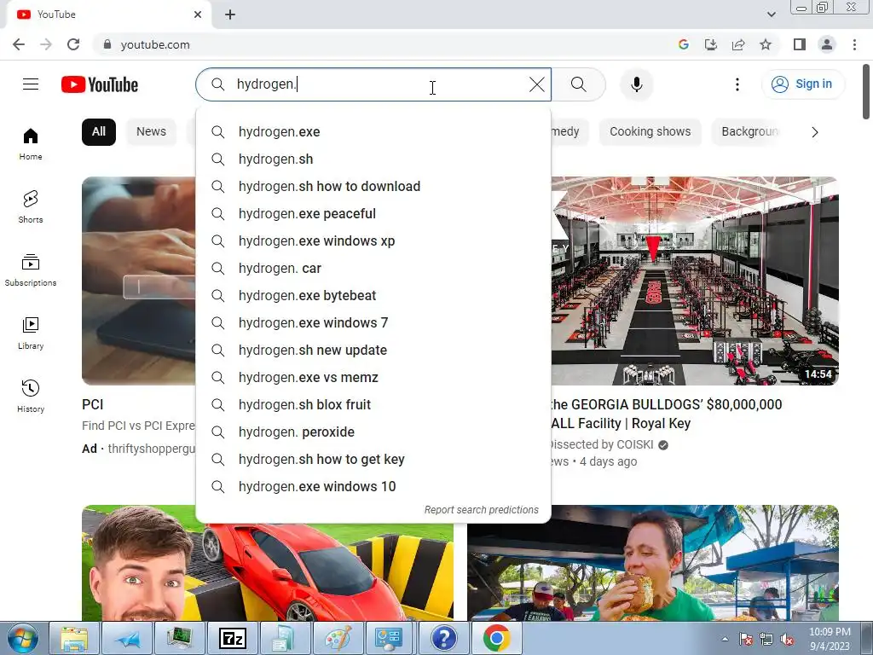Click the magnifier search submit button
This screenshot has width=873, height=655.
[579, 84]
